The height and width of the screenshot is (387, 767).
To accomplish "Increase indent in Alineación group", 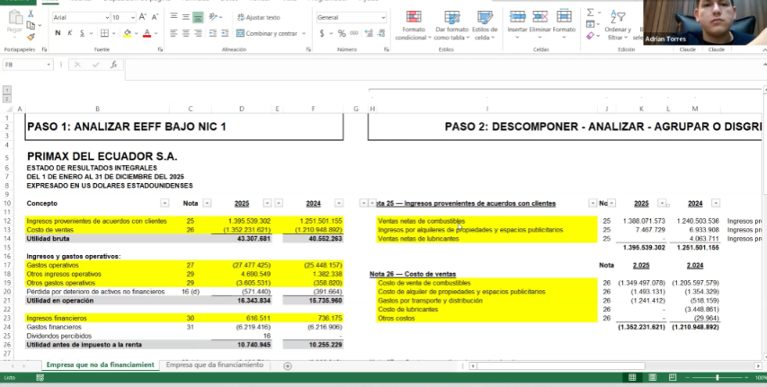I will tap(225, 33).
